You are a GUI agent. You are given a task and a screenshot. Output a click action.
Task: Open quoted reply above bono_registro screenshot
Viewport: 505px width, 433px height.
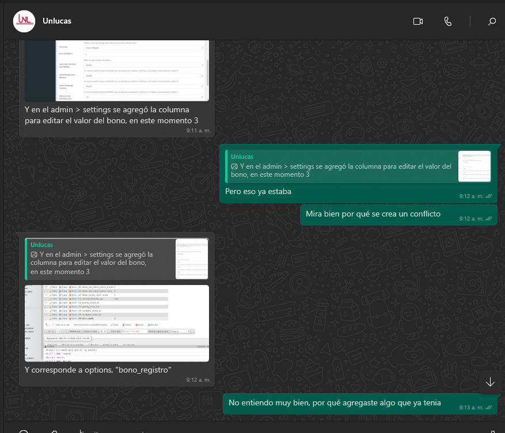coord(117,259)
